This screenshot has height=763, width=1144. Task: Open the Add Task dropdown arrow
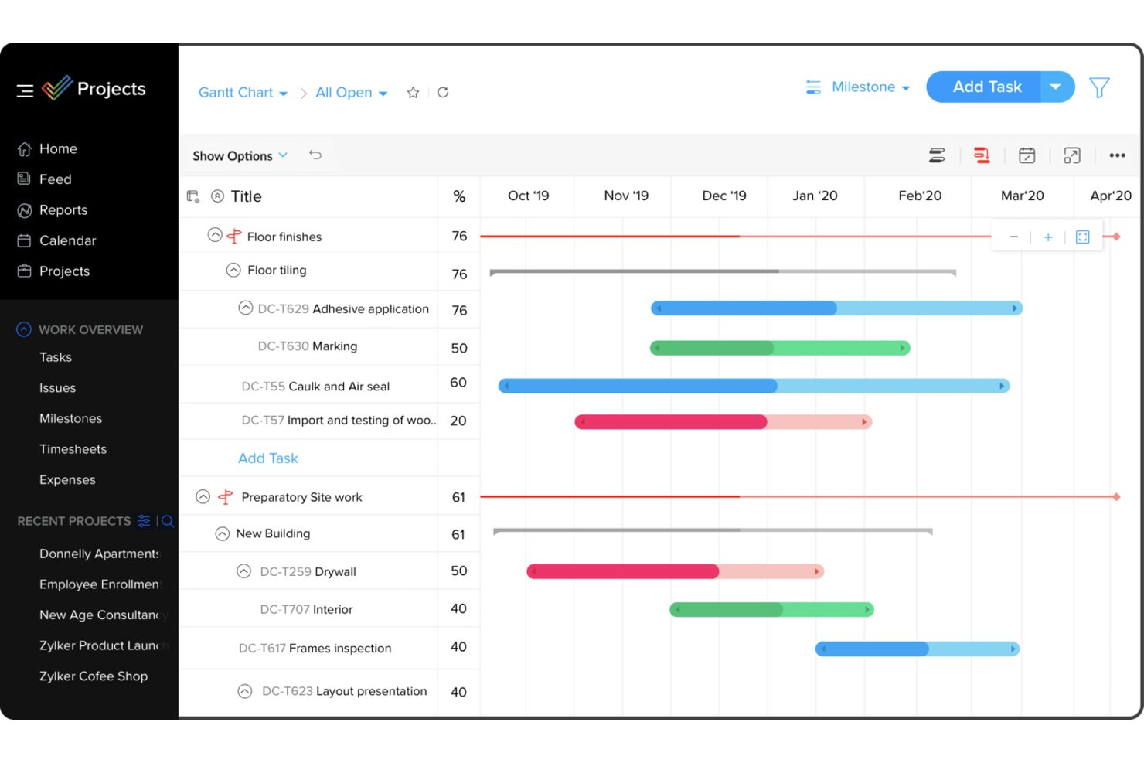pos(1056,87)
